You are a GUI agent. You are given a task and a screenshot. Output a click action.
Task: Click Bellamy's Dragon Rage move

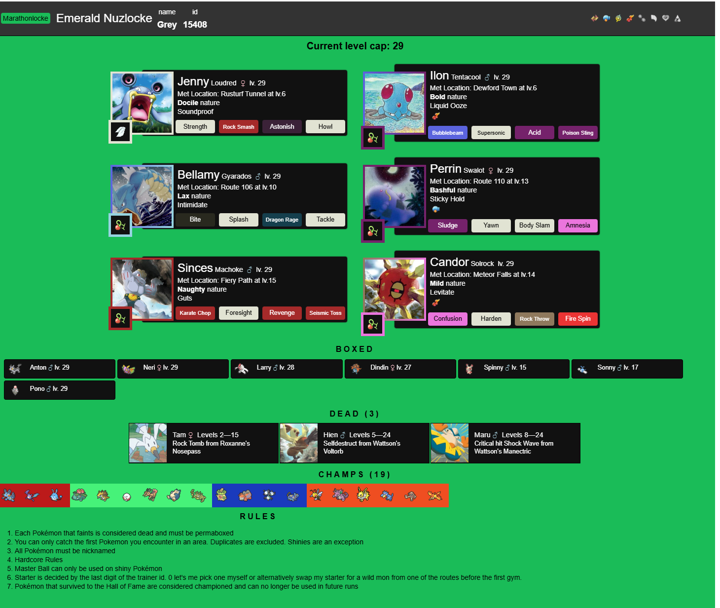[282, 220]
